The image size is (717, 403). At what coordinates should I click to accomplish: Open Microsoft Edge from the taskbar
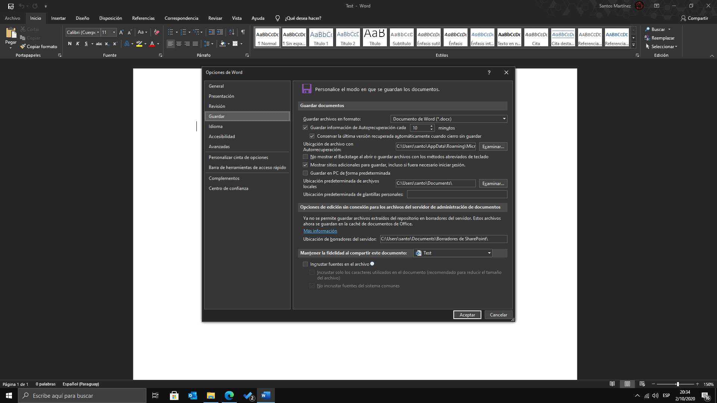(x=229, y=396)
